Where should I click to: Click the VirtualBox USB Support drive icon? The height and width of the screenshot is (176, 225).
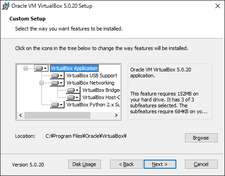pos(55,75)
